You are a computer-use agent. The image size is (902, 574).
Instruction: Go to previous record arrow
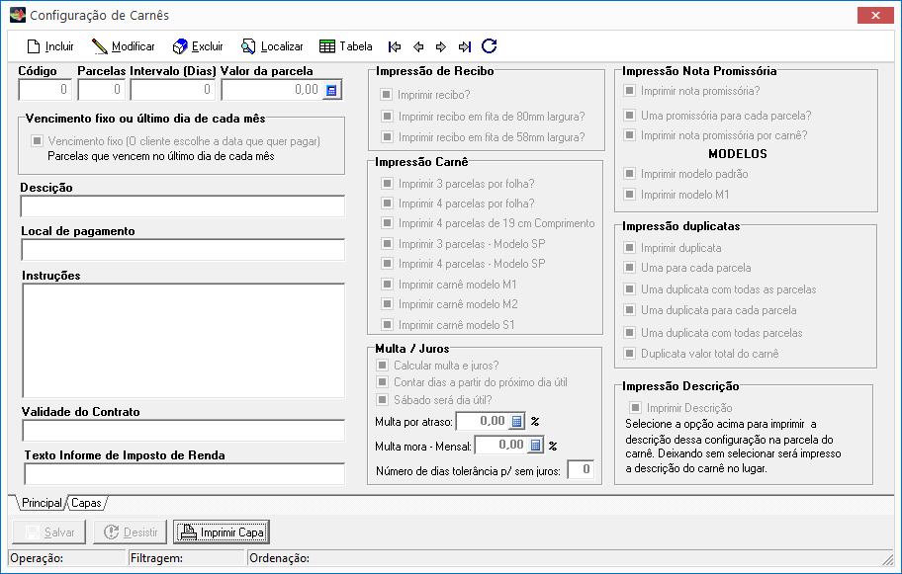click(x=418, y=46)
